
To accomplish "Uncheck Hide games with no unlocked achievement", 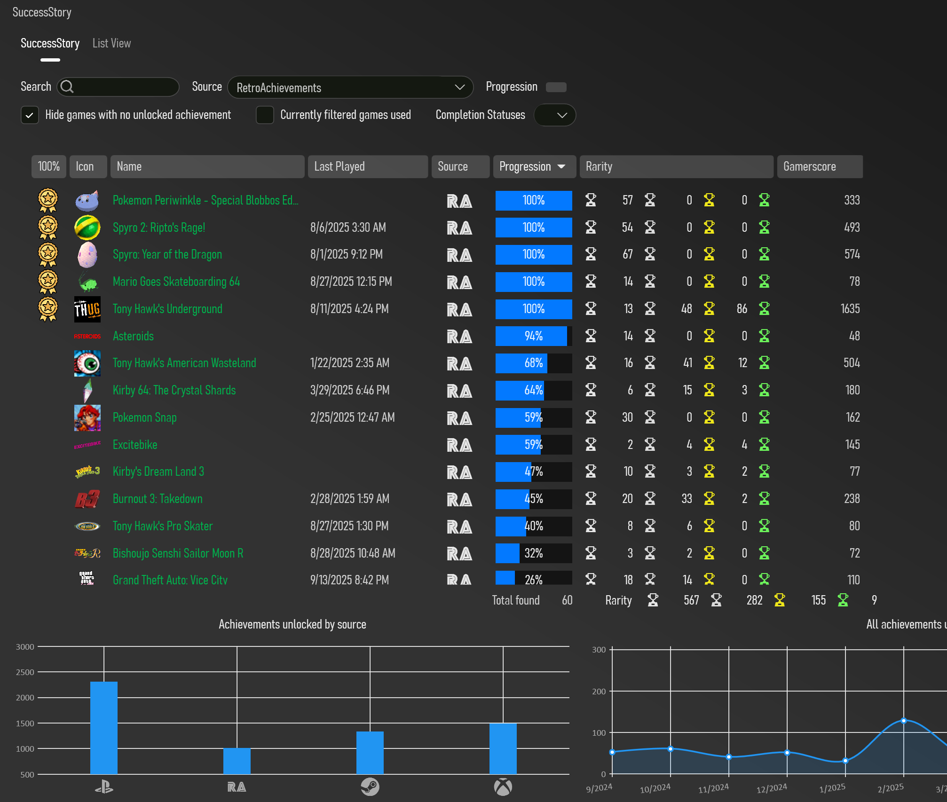I will point(30,115).
